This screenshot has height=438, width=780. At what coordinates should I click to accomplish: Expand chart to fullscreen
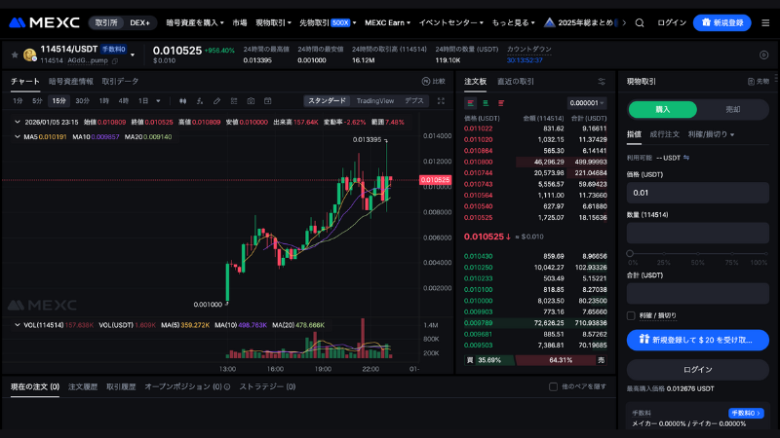[x=441, y=101]
